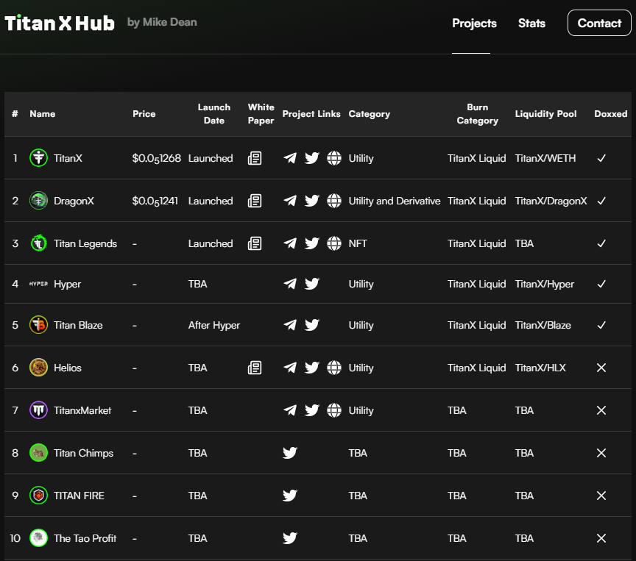The image size is (636, 561).
Task: Switch to the Projects tab
Action: 474,24
